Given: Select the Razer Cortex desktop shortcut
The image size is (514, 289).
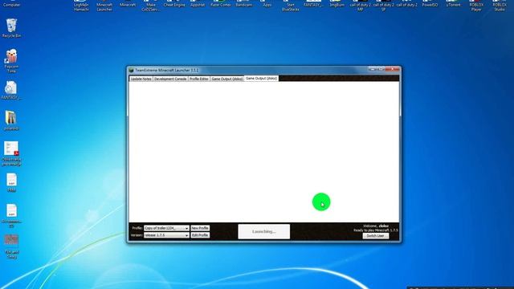Looking at the screenshot, I should (221, 4).
